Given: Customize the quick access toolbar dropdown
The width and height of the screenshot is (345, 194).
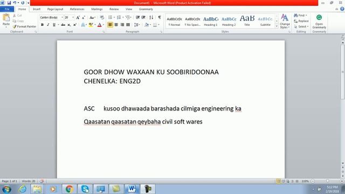Looking at the screenshot, I should tap(28, 3).
